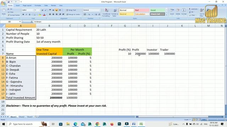The image size is (227, 127).
Task: Open the round Office button menu
Action: [3, 3]
